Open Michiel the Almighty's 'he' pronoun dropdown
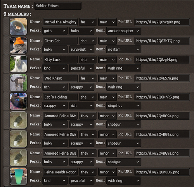The height and width of the screenshot is (187, 194). tap(88, 22)
